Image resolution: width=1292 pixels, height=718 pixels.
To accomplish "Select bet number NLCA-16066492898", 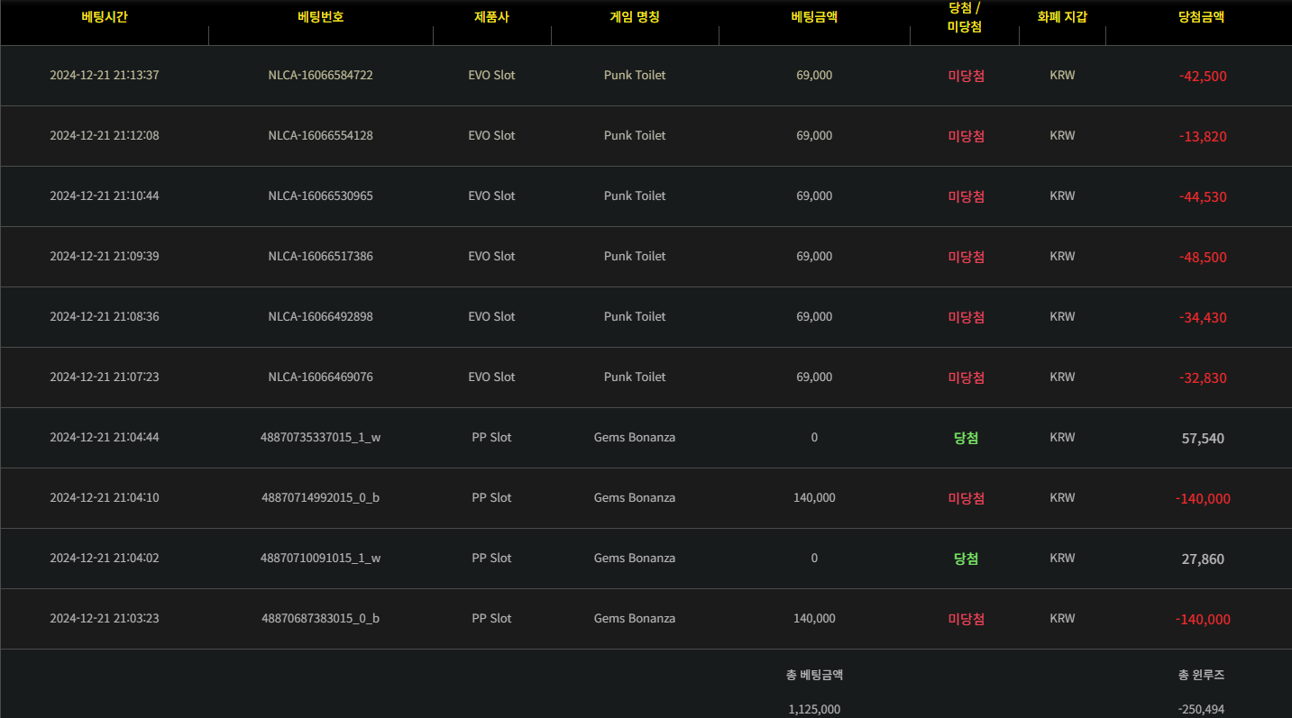I will (x=320, y=317).
